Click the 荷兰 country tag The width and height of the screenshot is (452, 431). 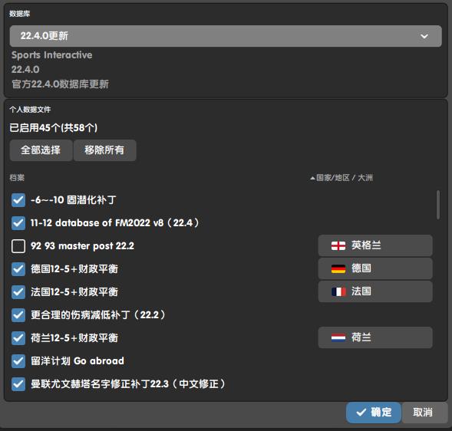(375, 337)
